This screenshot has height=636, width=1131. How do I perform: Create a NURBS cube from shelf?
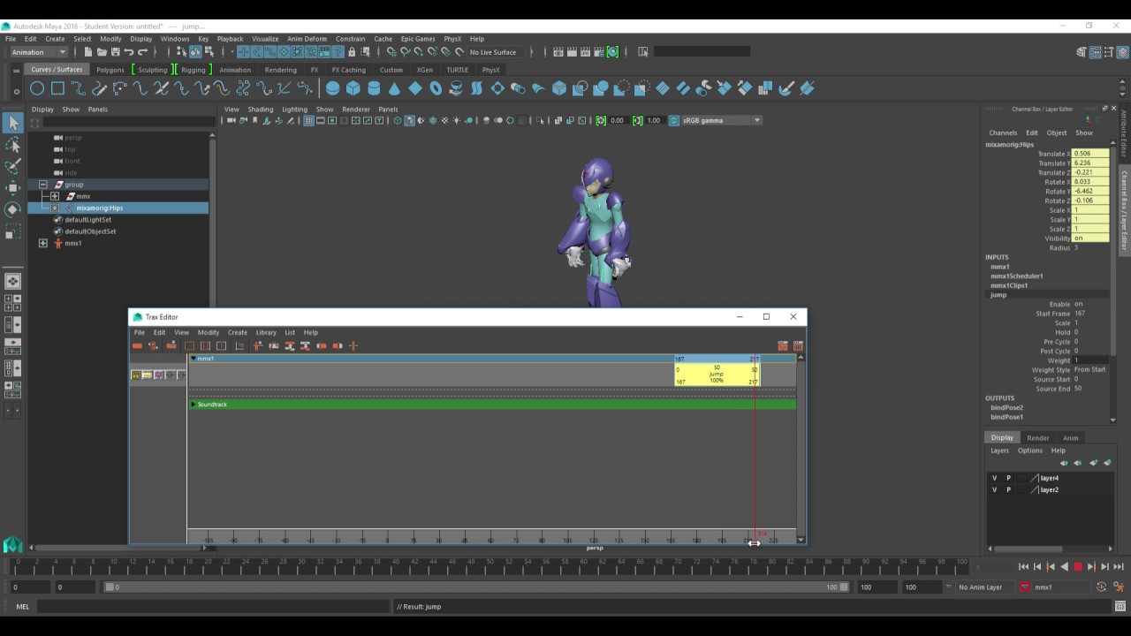click(353, 88)
